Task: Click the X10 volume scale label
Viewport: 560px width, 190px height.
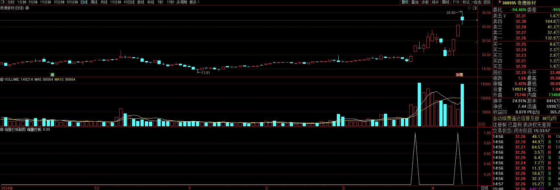Action: point(481,125)
